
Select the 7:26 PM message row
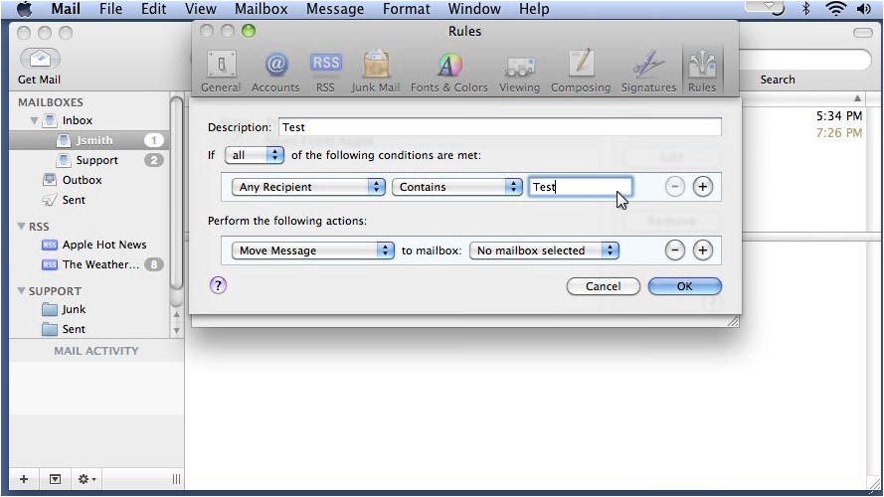[839, 133]
